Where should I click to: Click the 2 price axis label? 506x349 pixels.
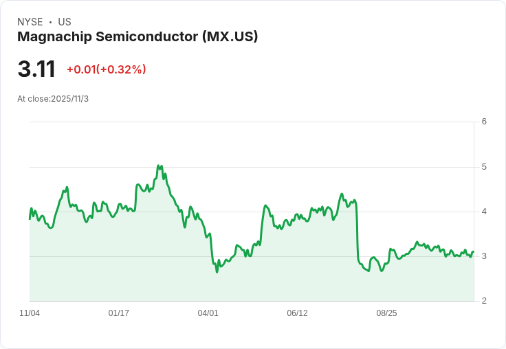(x=484, y=301)
